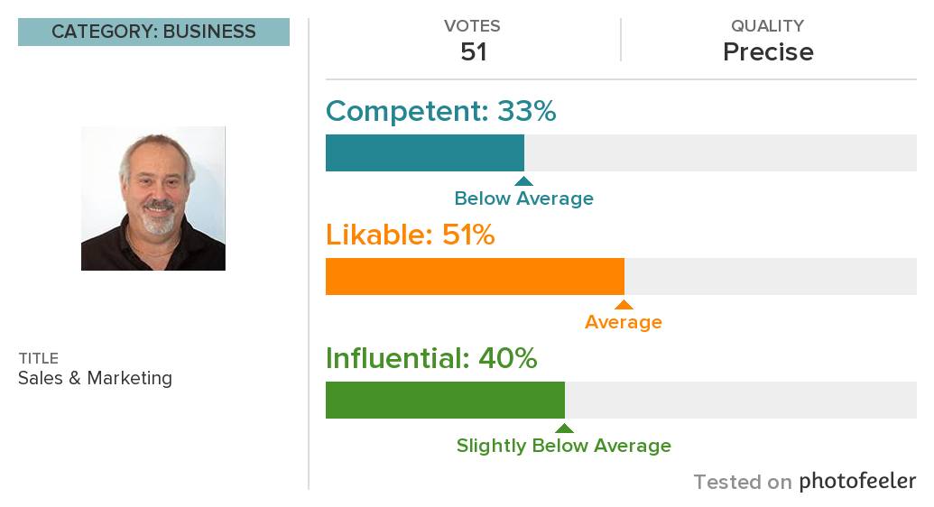Select the Below Average label
Viewport: 934px width, 507px height.
523,198
